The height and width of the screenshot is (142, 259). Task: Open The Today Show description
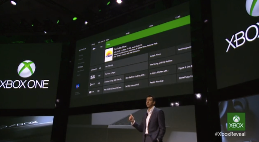coord(135,51)
